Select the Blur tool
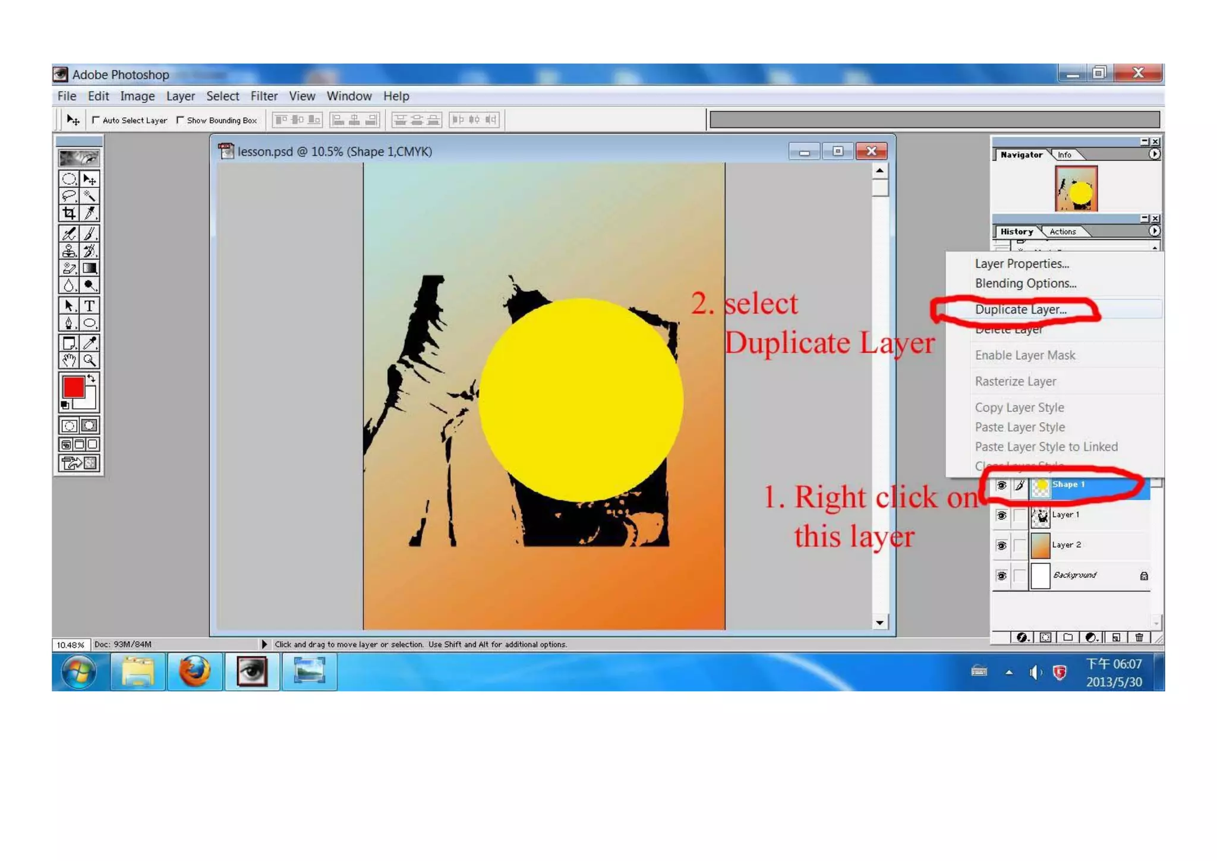Image resolution: width=1217 pixels, height=861 pixels. click(69, 285)
